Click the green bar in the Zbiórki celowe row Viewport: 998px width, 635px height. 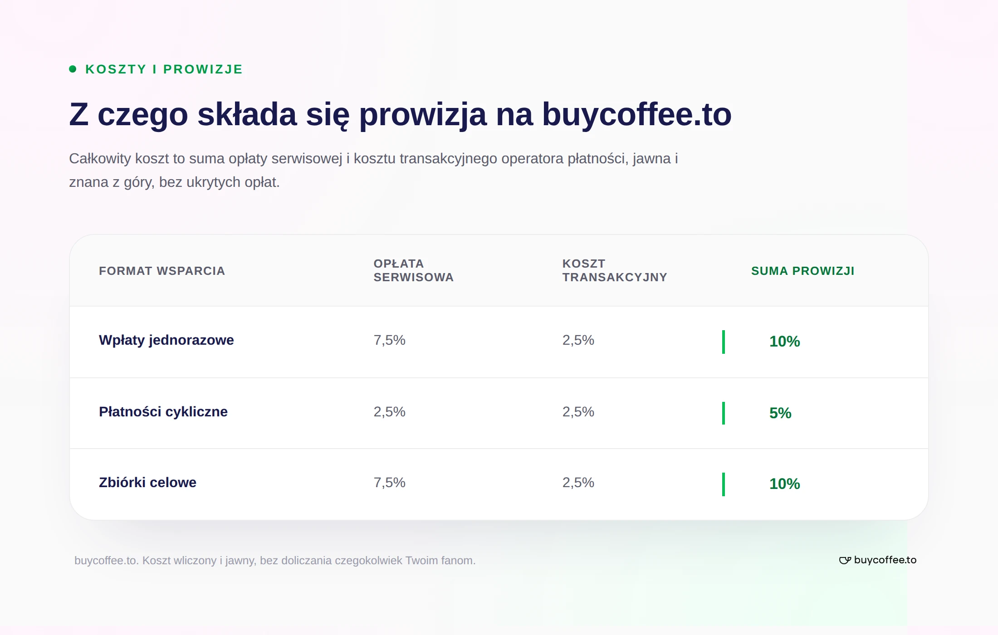click(724, 484)
